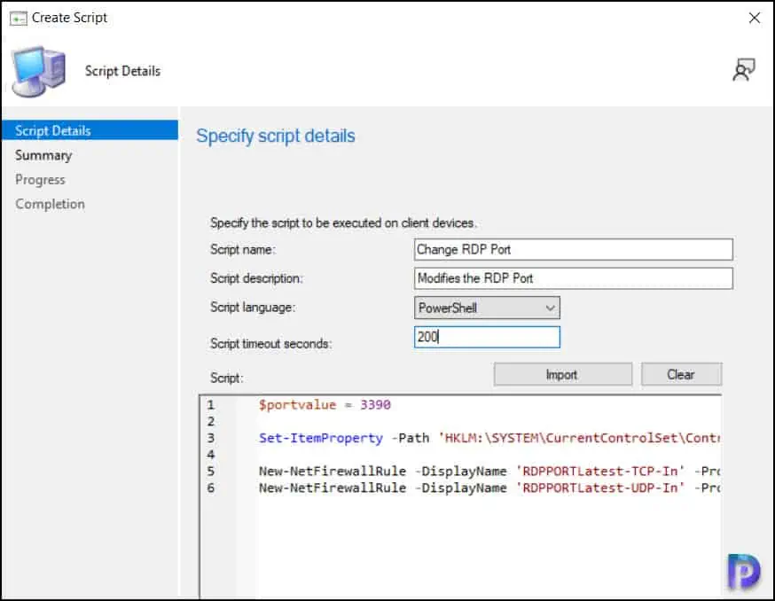Click the feedback person icon
Screen dimensions: 775x601
743,70
